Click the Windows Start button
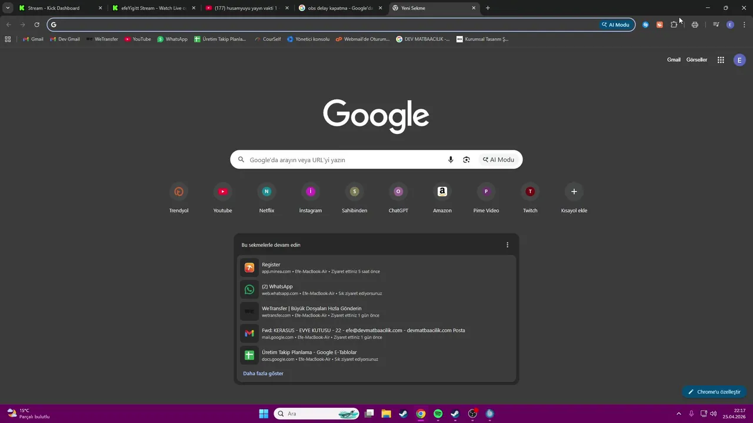The width and height of the screenshot is (753, 423). coord(264,414)
